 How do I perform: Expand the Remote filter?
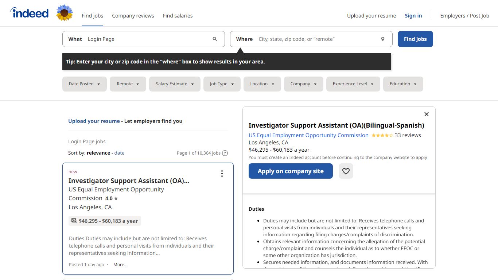(x=128, y=84)
